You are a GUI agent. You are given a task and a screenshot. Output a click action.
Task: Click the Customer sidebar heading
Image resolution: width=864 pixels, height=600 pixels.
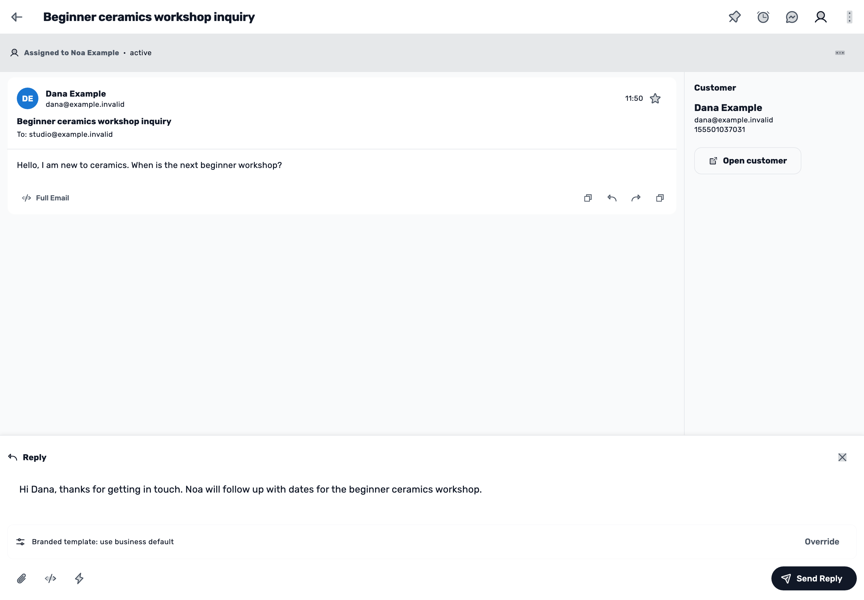click(715, 88)
